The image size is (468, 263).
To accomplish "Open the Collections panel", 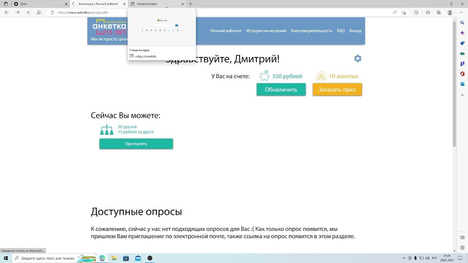I will (439, 12).
